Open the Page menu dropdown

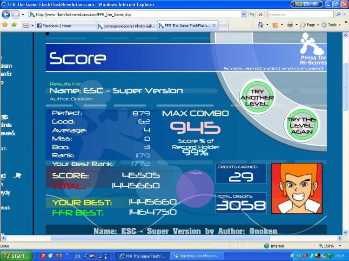[x=309, y=25]
